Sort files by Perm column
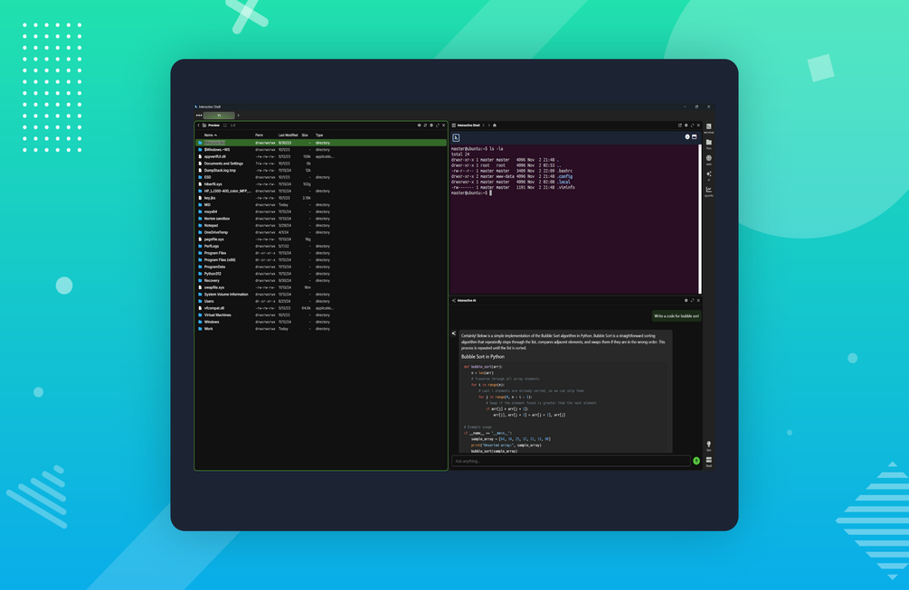Image resolution: width=909 pixels, height=590 pixels. click(260, 135)
